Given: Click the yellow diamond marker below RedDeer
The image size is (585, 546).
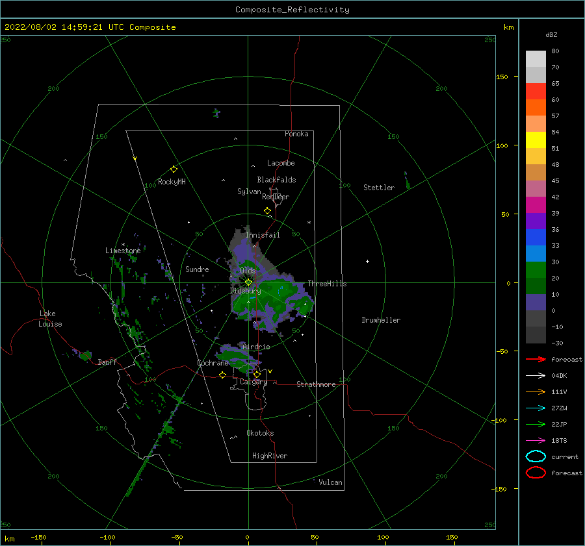Looking at the screenshot, I should pos(268,211).
